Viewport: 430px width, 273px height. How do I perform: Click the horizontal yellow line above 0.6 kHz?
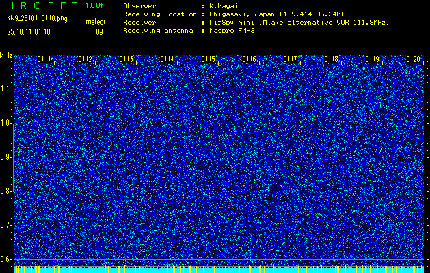[x=219, y=253]
